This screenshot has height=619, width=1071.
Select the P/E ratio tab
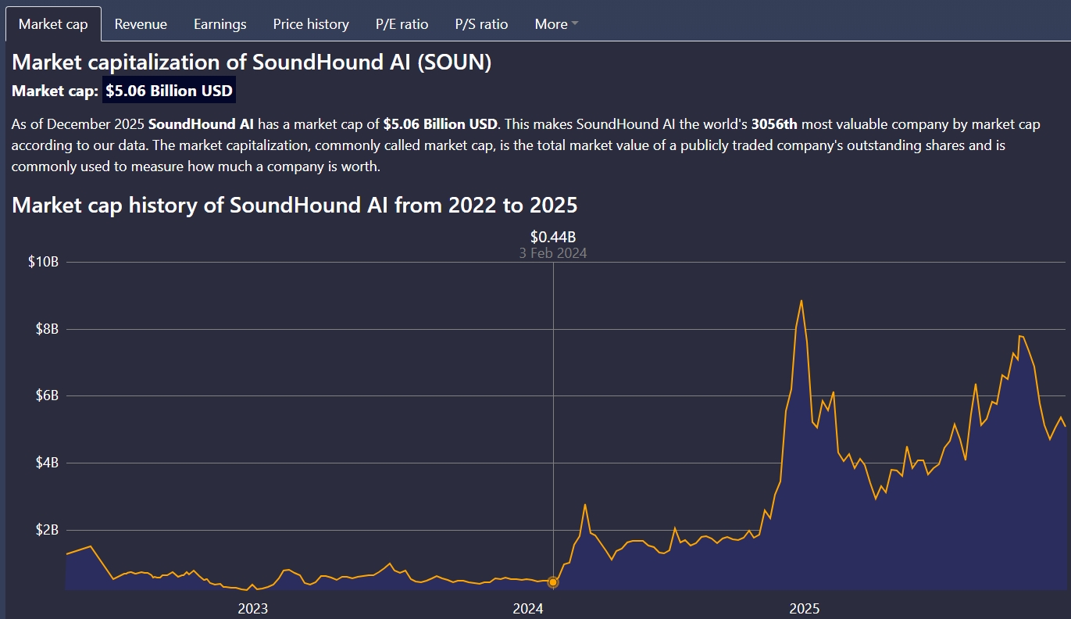tap(402, 24)
